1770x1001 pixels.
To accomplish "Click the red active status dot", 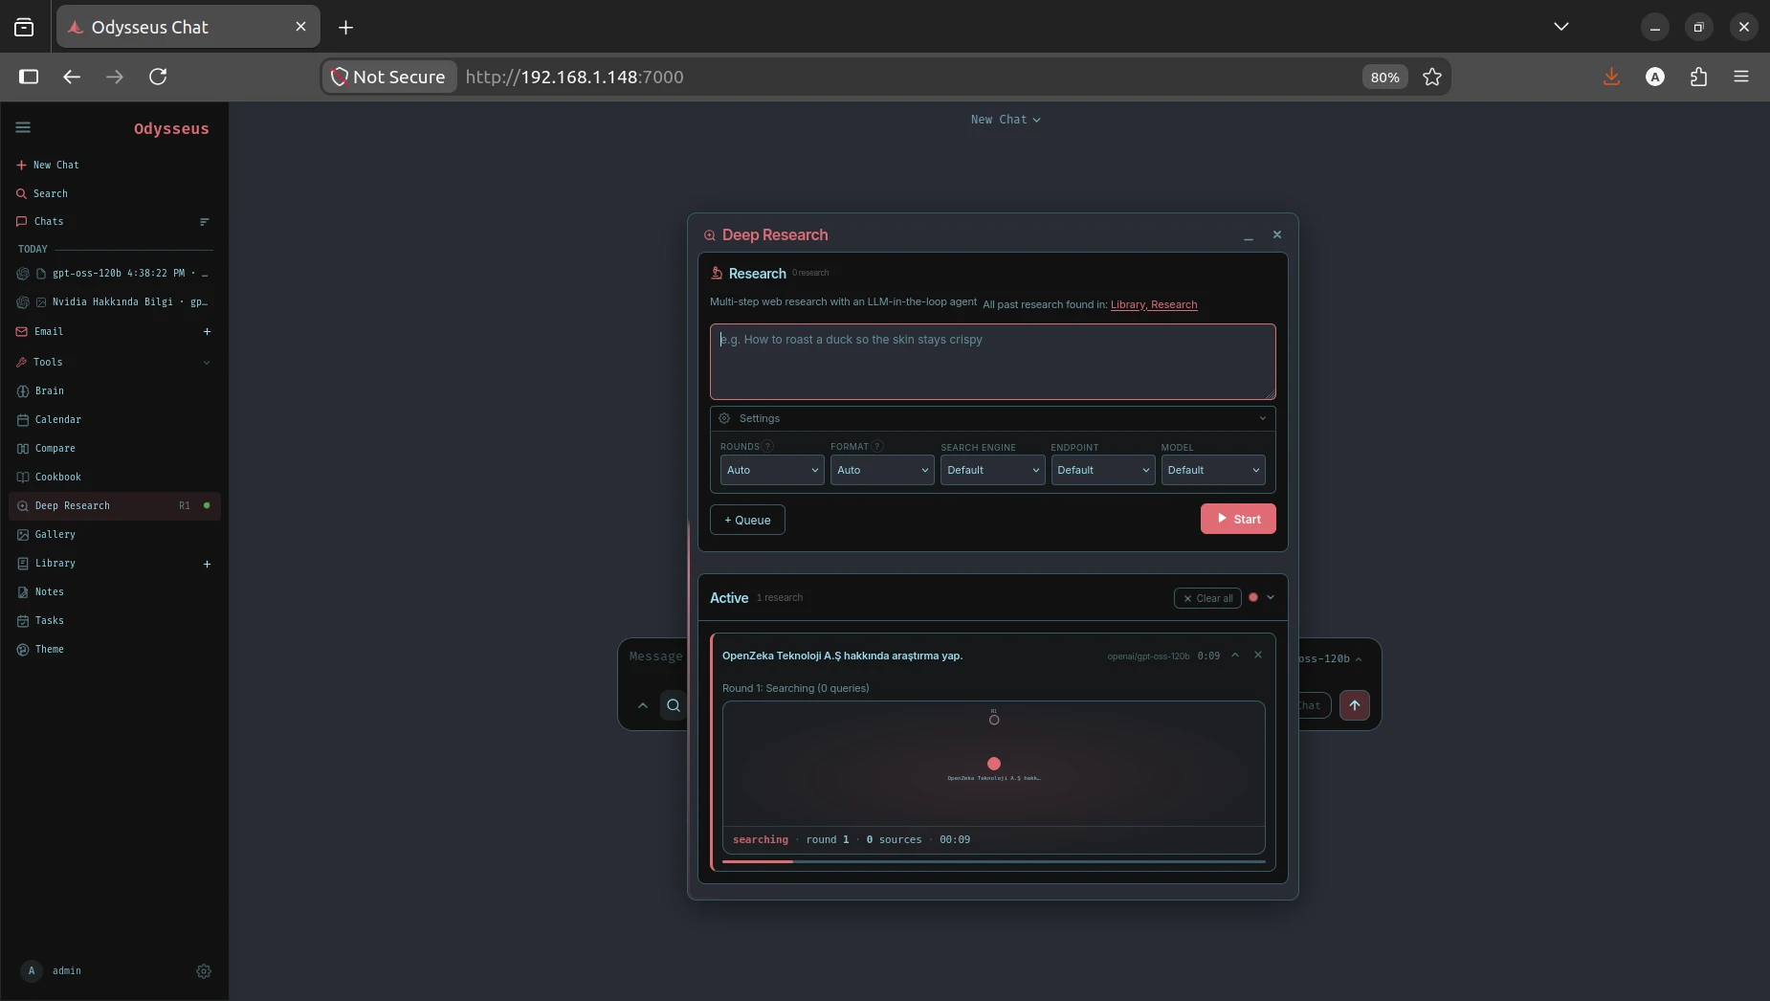I will point(1253,597).
